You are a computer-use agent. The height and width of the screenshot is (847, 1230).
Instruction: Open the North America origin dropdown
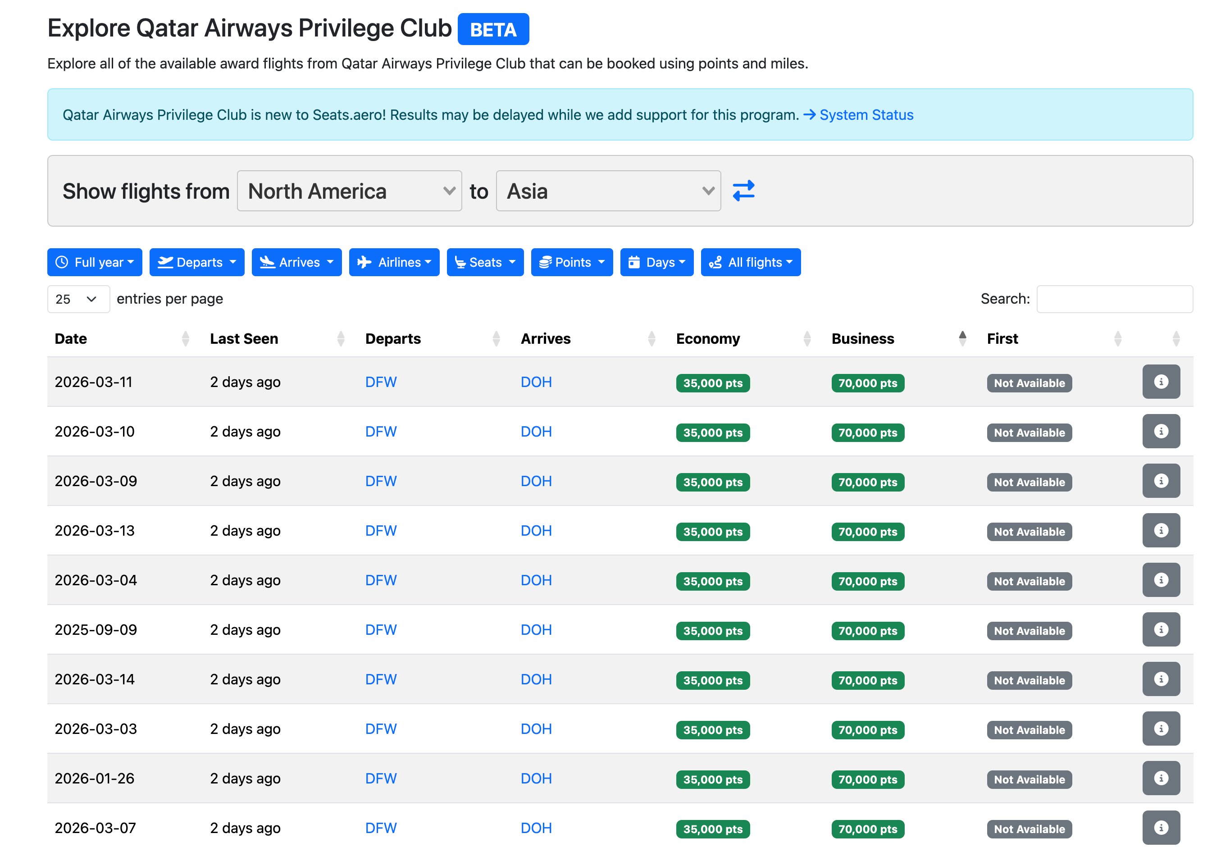point(349,191)
